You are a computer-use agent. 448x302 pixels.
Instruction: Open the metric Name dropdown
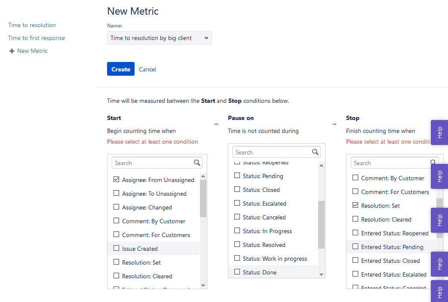[159, 38]
